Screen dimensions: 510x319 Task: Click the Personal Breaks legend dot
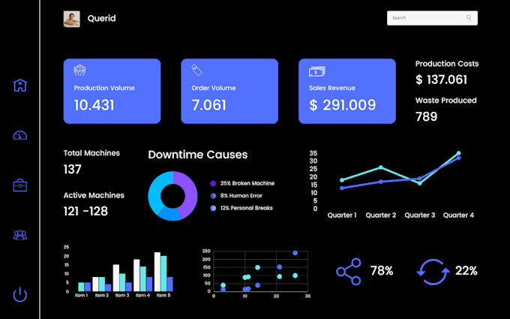[x=213, y=209]
